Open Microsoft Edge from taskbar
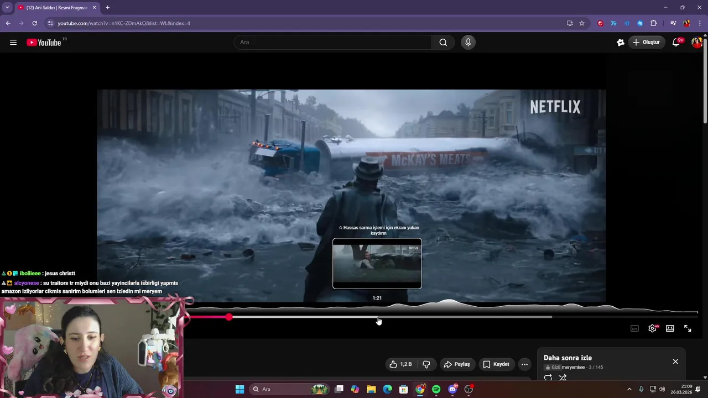 (388, 389)
